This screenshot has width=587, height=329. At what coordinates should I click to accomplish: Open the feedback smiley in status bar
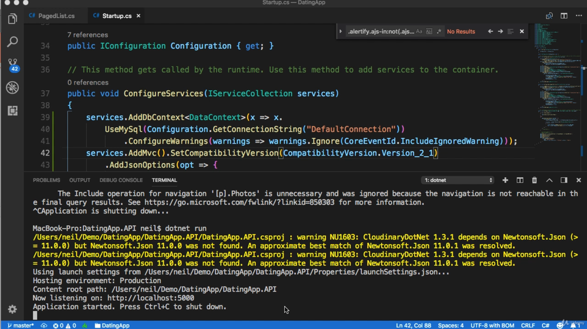click(x=560, y=325)
